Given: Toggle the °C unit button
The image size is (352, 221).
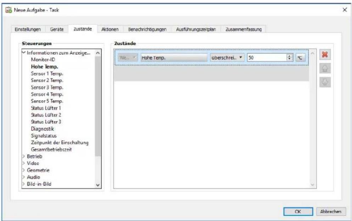Looking at the screenshot, I should [300, 58].
